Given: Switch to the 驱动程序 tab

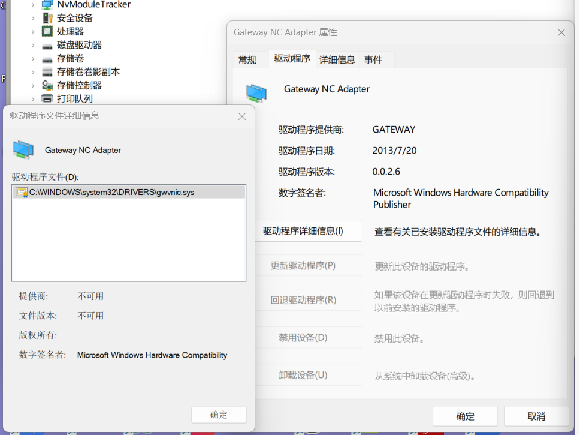Looking at the screenshot, I should click(292, 59).
